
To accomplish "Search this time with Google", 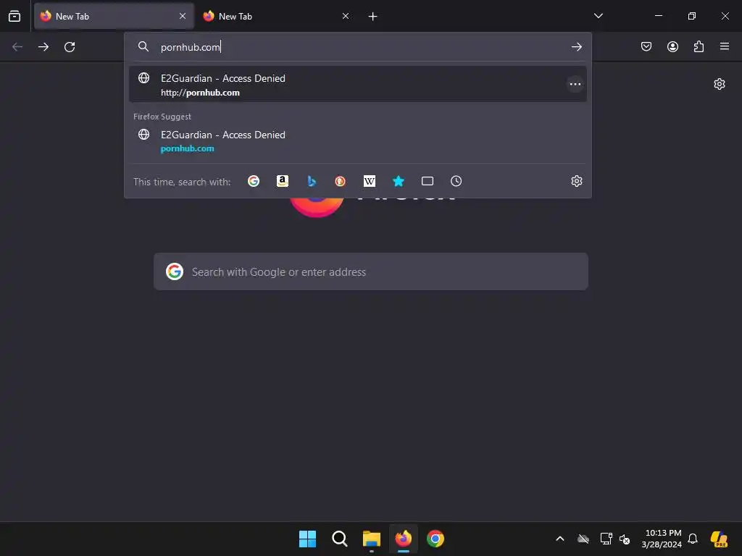I will click(254, 181).
